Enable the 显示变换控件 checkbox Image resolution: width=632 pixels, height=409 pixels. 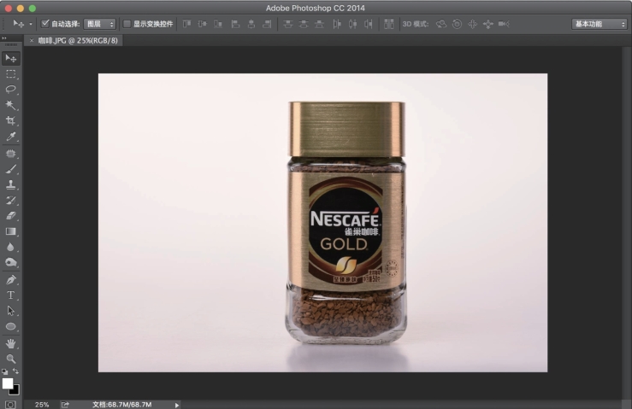click(127, 24)
